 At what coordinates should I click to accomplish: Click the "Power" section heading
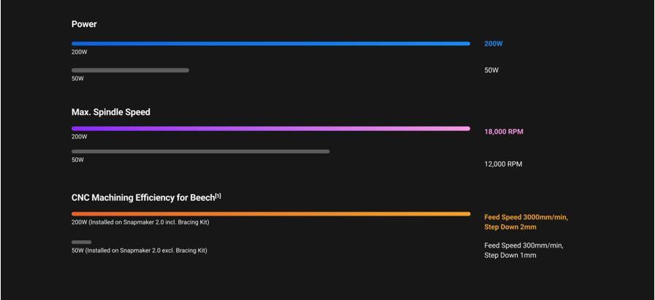[84, 24]
